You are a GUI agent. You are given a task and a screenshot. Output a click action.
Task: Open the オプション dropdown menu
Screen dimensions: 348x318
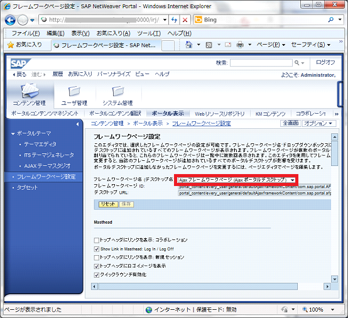pos(319,123)
